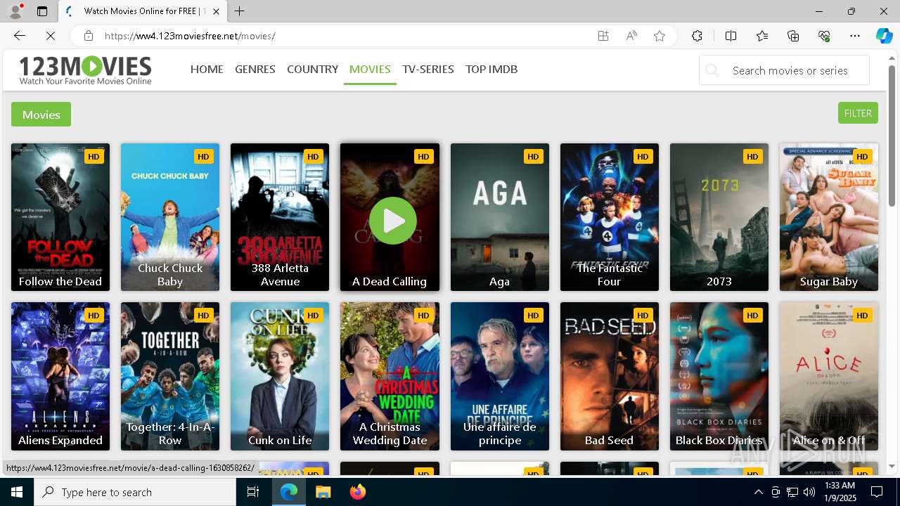Play A Dead Calling with green play button
Screen dimensions: 900x506
click(393, 221)
